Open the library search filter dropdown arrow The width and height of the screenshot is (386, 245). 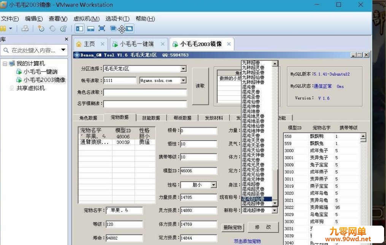(x=63, y=50)
